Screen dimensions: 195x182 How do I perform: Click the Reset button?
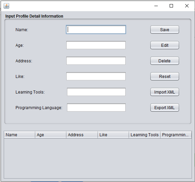pyautogui.click(x=165, y=76)
